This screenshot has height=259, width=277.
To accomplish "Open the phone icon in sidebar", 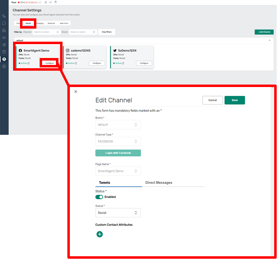I will (4, 16).
